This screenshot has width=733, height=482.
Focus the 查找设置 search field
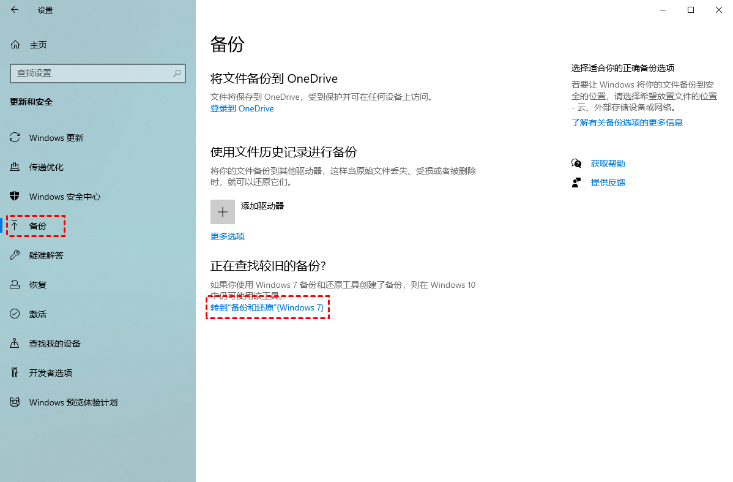[x=92, y=73]
